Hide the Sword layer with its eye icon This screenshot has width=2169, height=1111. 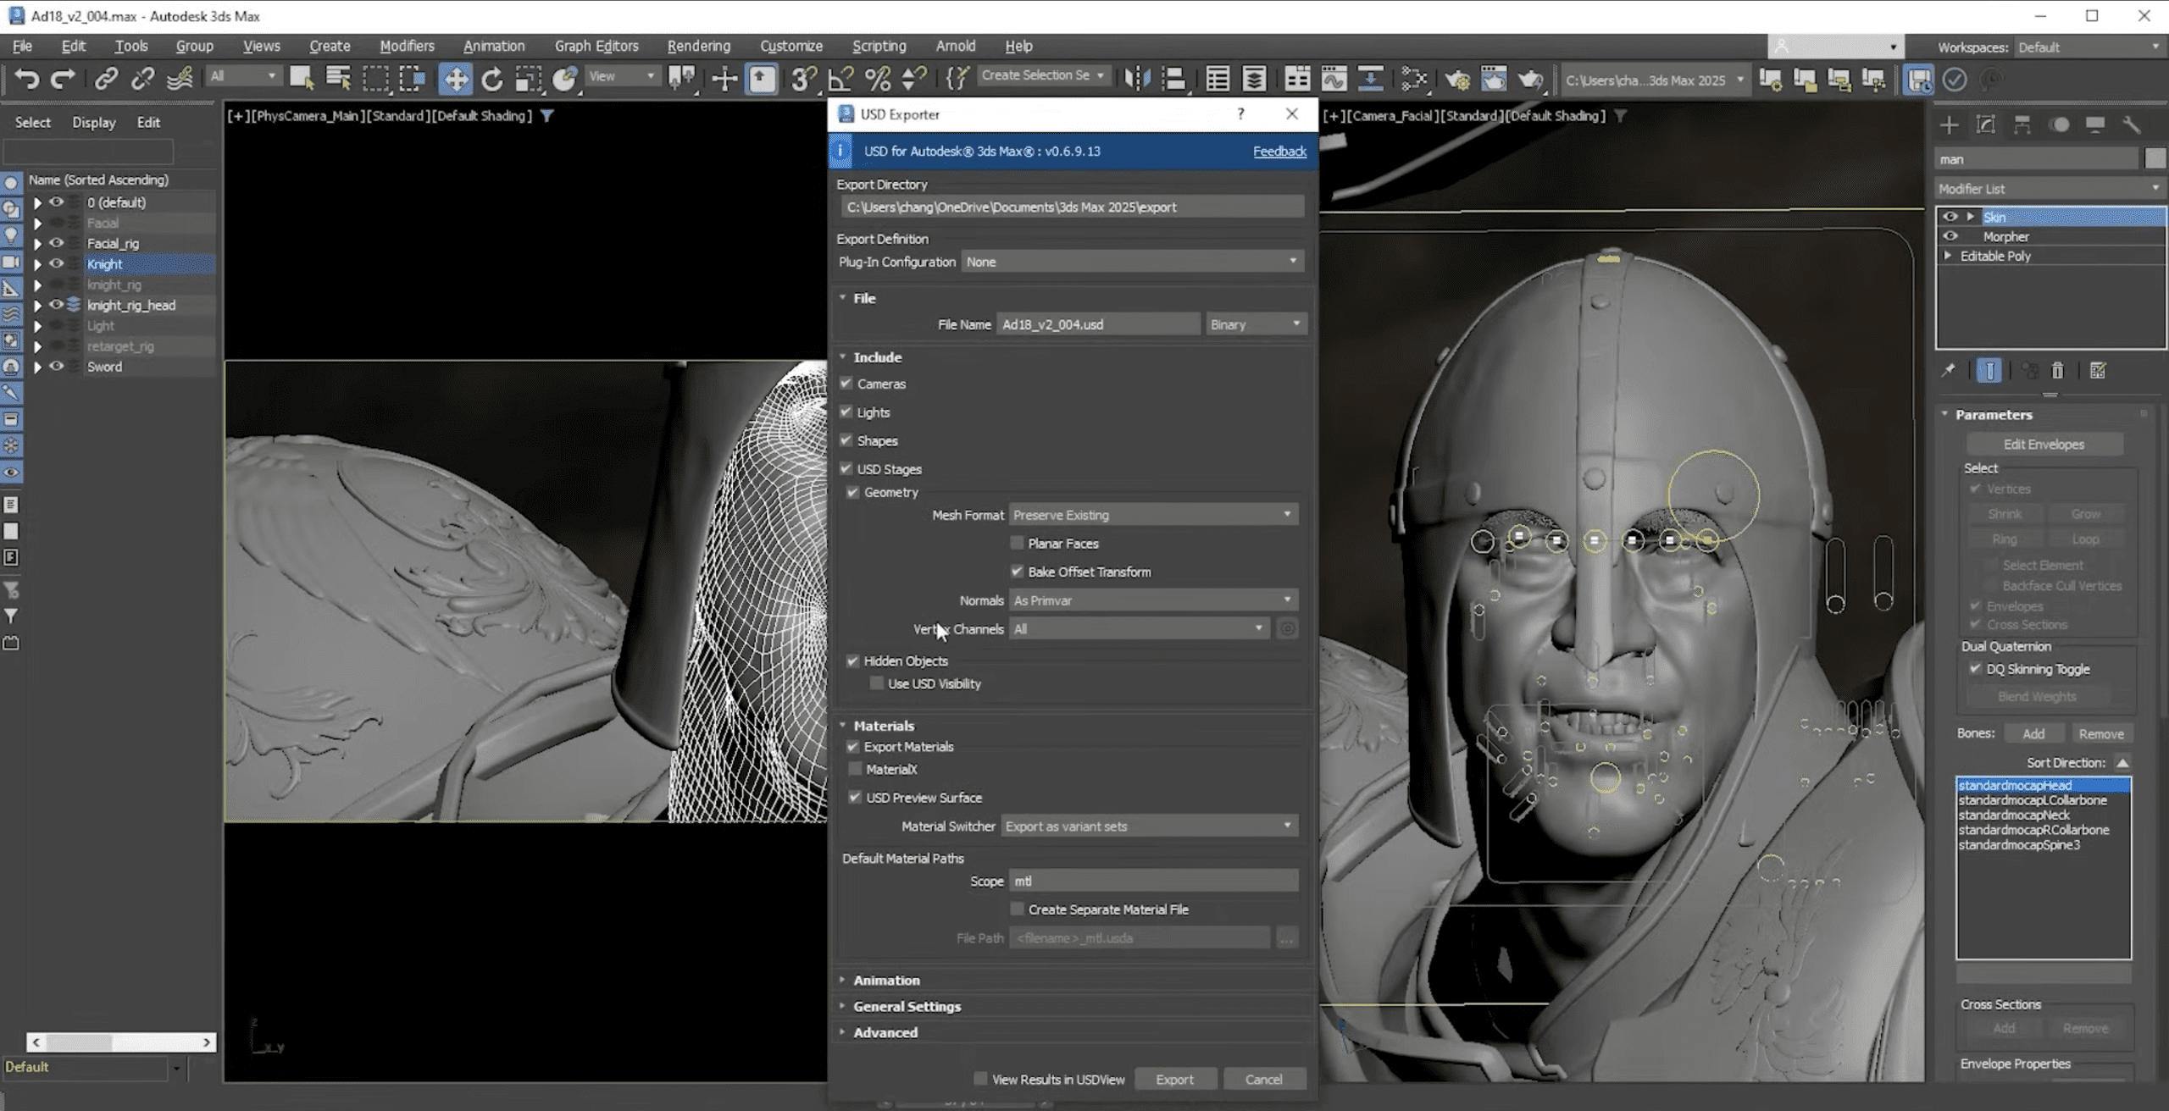coord(57,367)
